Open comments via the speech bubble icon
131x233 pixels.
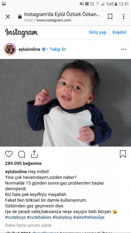(22, 154)
